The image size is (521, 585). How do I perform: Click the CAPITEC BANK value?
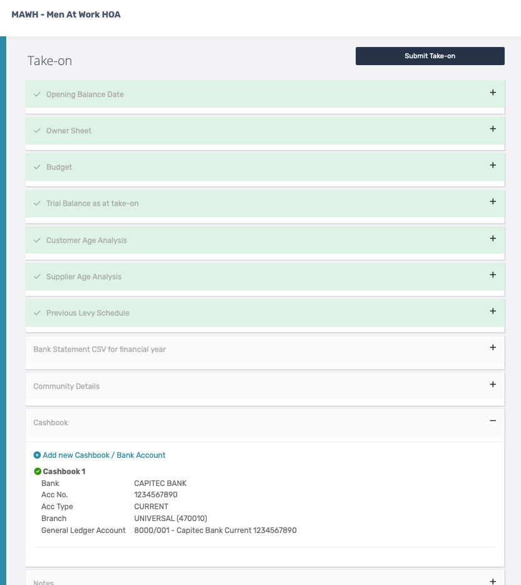click(160, 483)
